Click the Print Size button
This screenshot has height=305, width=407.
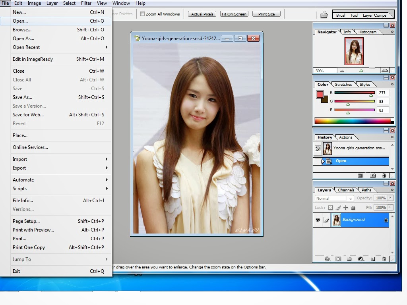[x=266, y=14]
